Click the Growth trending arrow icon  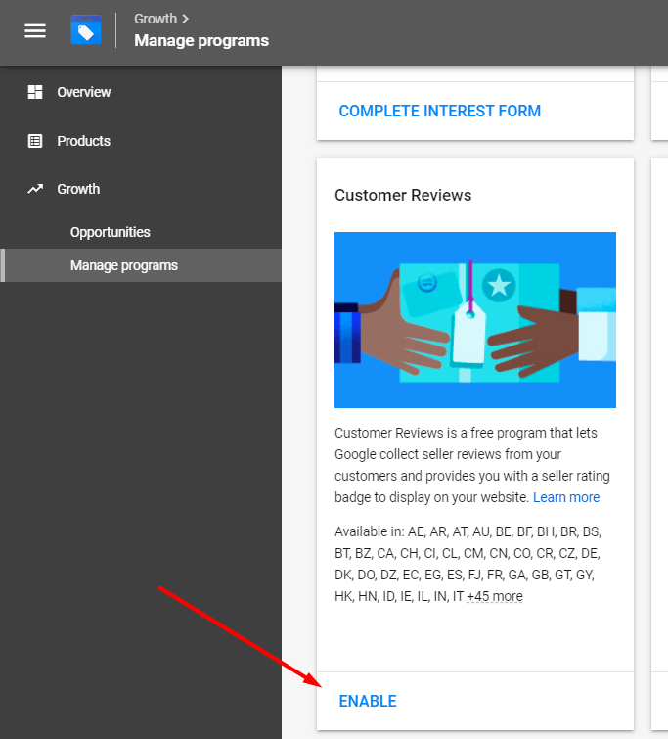35,189
